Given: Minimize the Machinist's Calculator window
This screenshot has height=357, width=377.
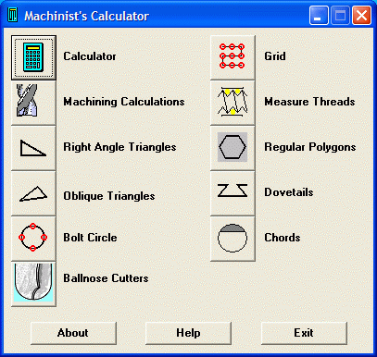Looking at the screenshot, I should [319, 15].
